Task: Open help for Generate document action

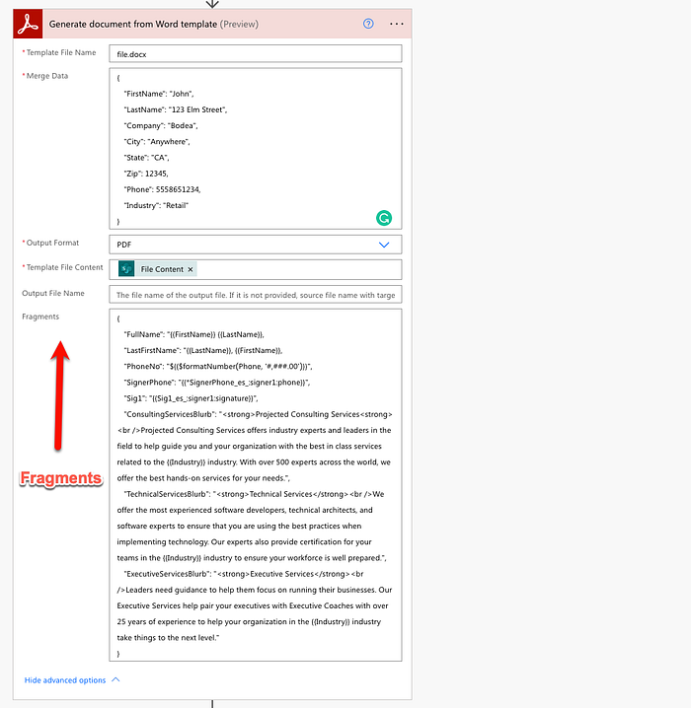Action: (368, 24)
